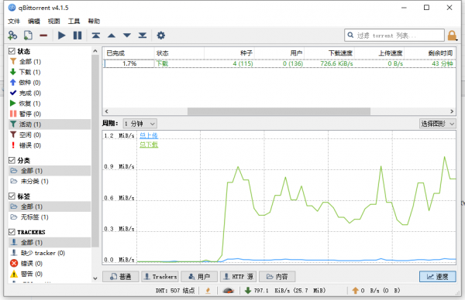Sort by 已完成 column header
This screenshot has width=465, height=300.
pyautogui.click(x=129, y=53)
